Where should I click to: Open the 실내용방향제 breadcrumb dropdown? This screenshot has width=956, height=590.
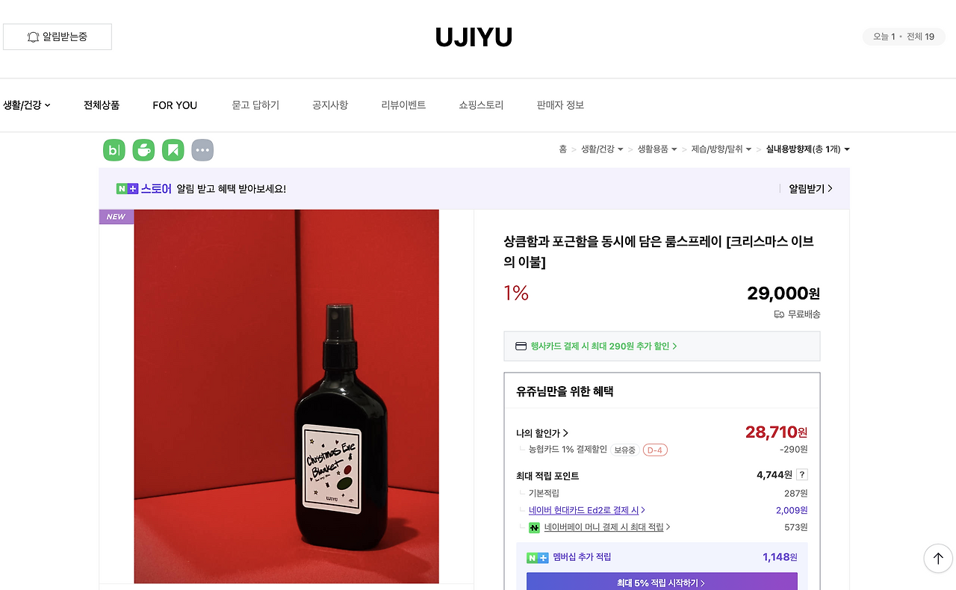pyautogui.click(x=808, y=149)
